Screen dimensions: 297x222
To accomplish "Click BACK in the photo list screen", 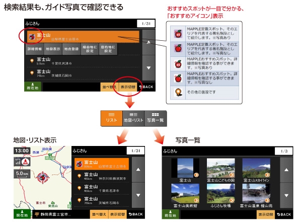I will [284, 214].
